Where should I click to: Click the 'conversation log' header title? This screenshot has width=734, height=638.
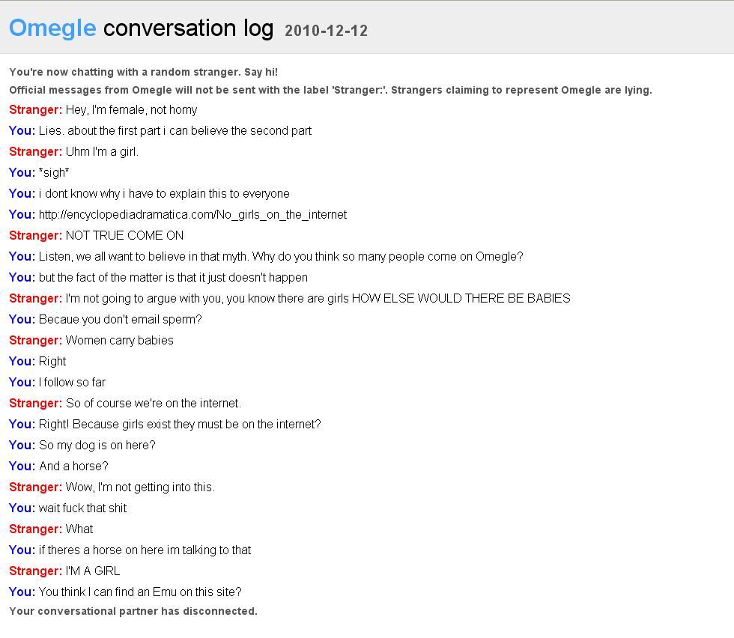pos(188,28)
